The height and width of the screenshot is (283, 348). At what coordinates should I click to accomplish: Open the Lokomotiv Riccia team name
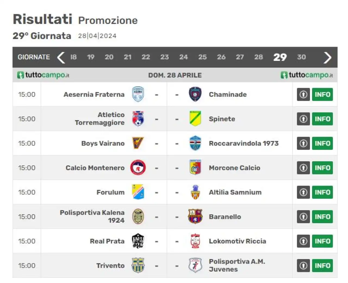tap(237, 241)
